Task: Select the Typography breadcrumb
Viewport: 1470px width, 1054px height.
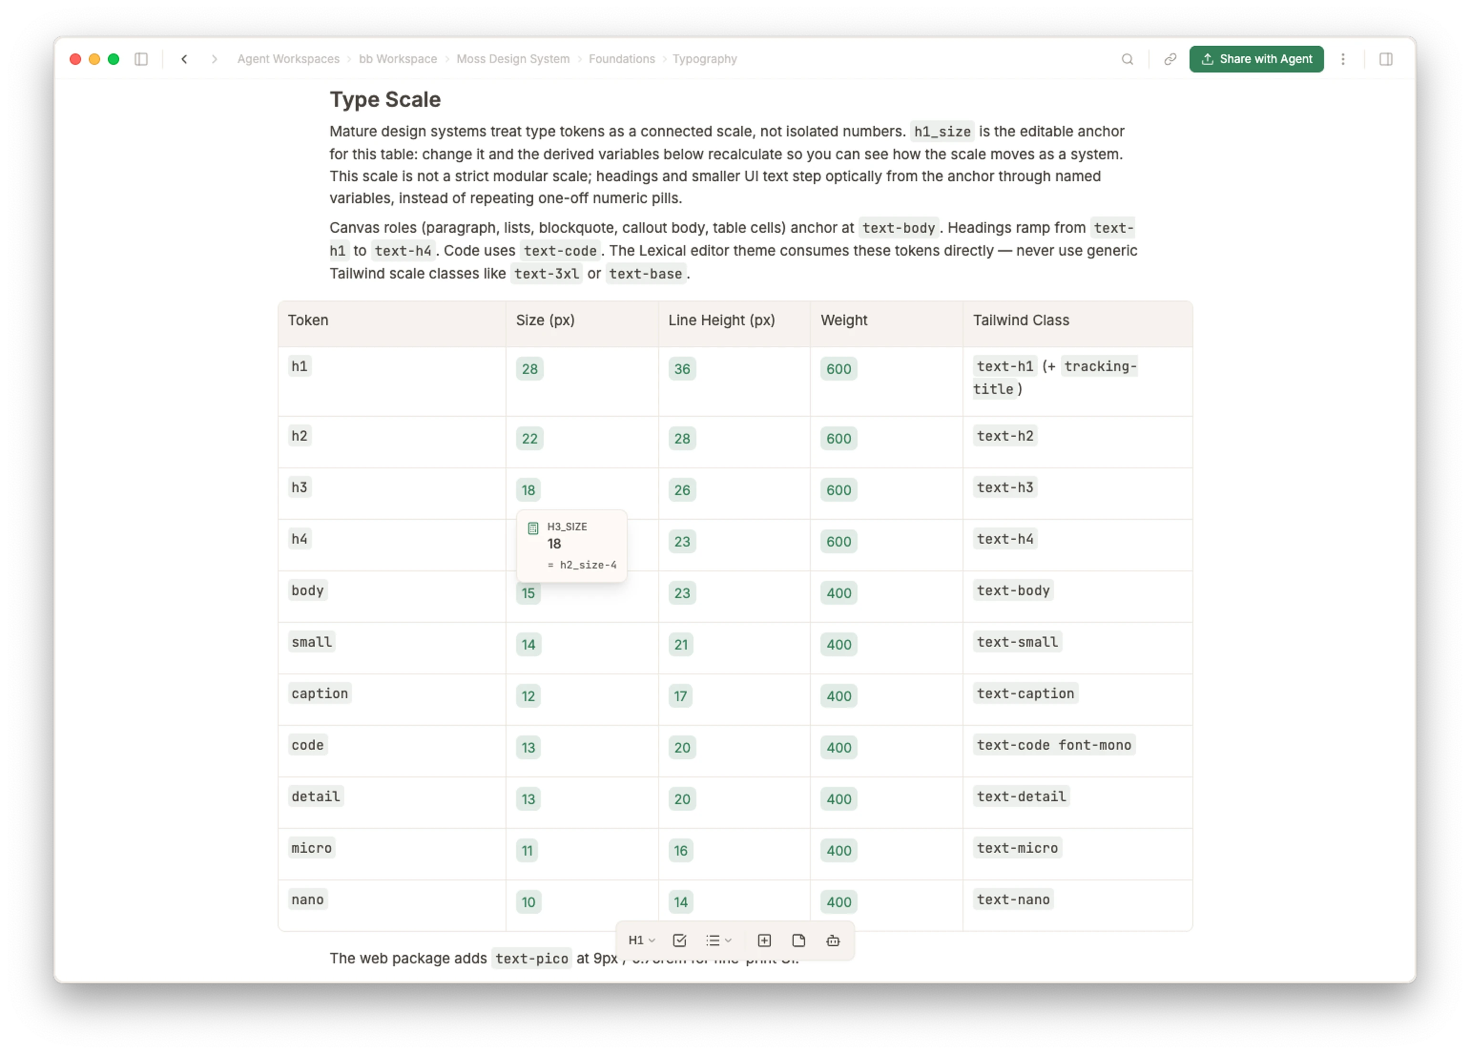Action: [x=704, y=59]
